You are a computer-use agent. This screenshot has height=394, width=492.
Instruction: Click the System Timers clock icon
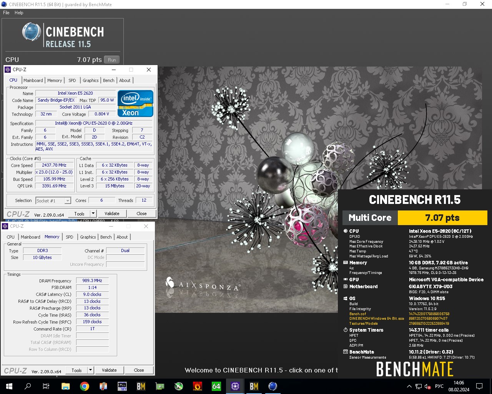tap(346, 330)
